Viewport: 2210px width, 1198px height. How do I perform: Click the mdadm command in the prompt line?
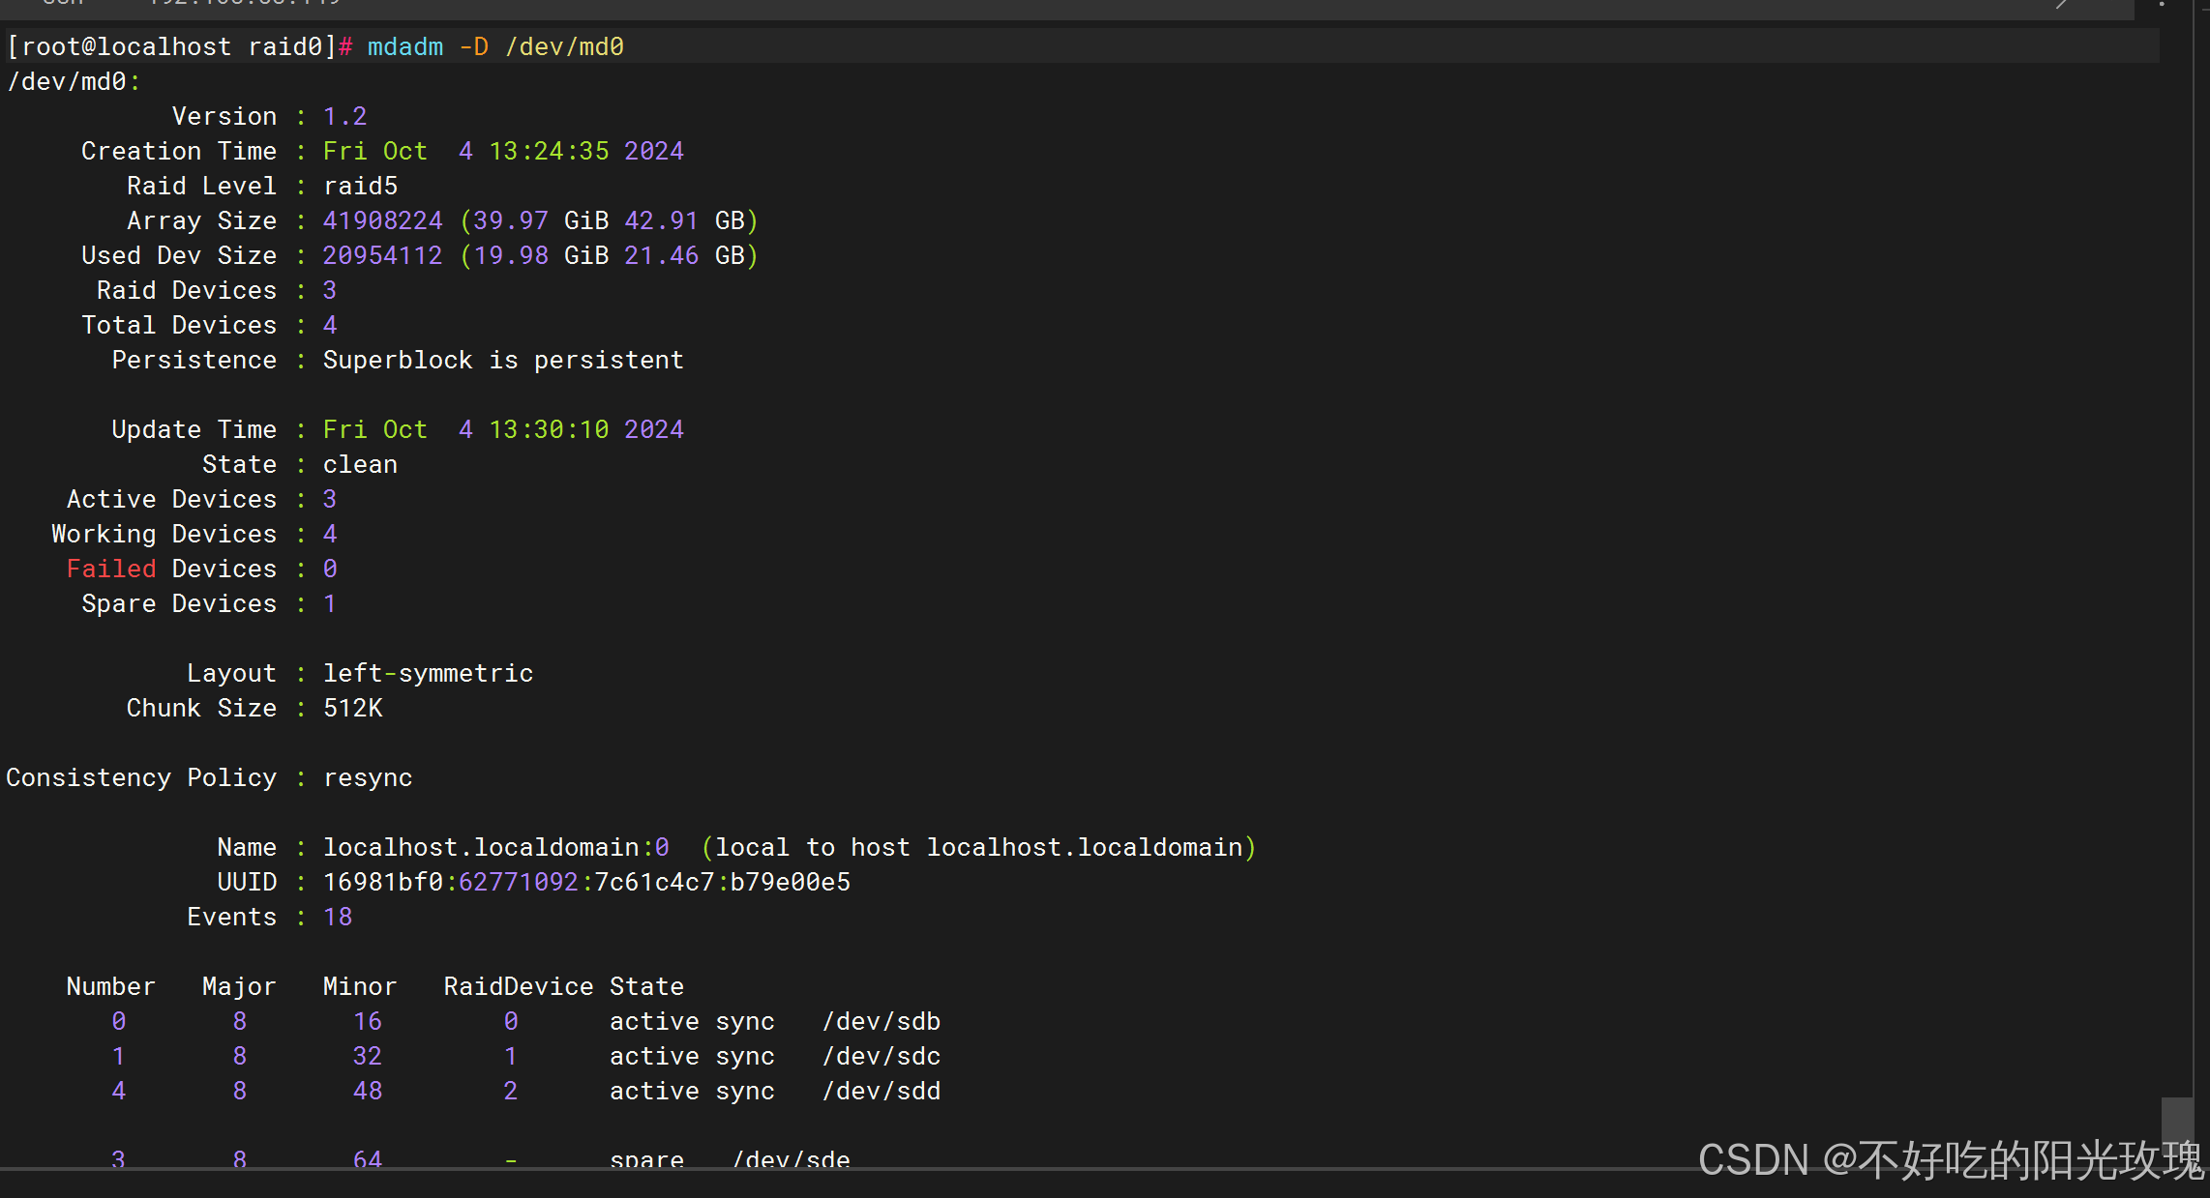click(x=404, y=46)
